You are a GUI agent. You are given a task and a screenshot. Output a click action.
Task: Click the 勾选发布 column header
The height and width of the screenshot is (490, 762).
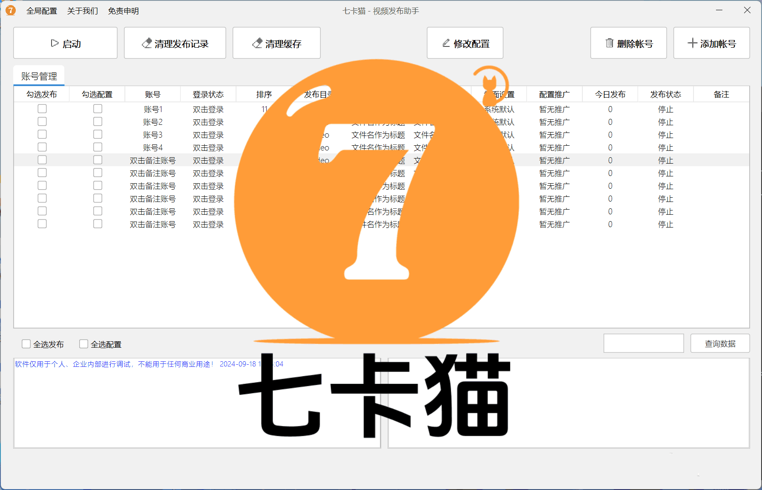(42, 95)
